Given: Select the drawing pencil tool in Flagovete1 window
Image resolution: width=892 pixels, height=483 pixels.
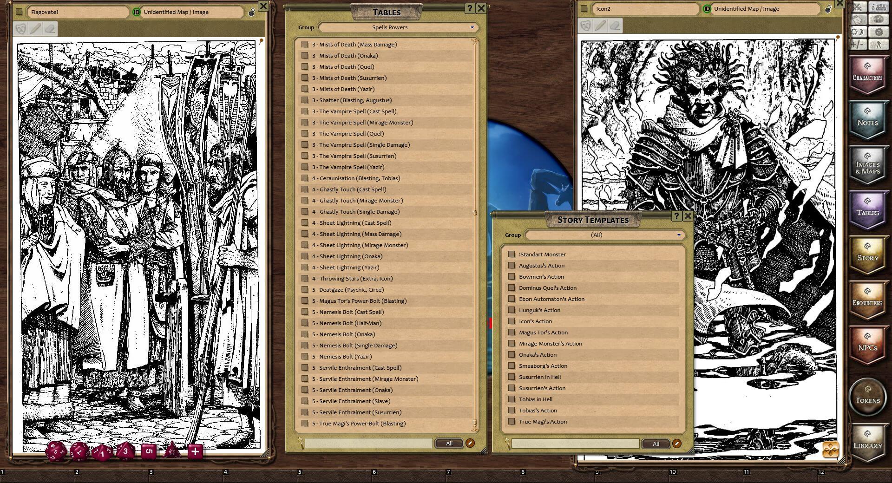Looking at the screenshot, I should point(35,29).
